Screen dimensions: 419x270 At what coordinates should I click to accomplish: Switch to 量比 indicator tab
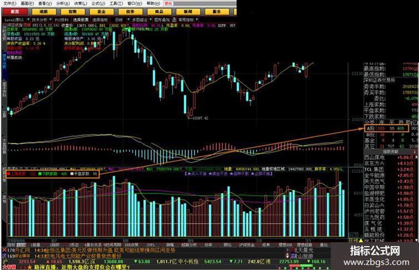point(324,245)
